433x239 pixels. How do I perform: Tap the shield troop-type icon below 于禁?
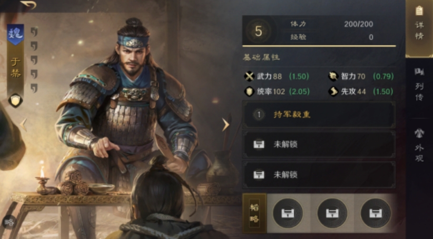[x=15, y=101]
